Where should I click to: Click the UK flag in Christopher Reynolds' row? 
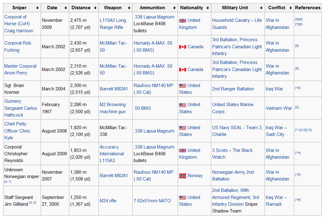point(183,151)
